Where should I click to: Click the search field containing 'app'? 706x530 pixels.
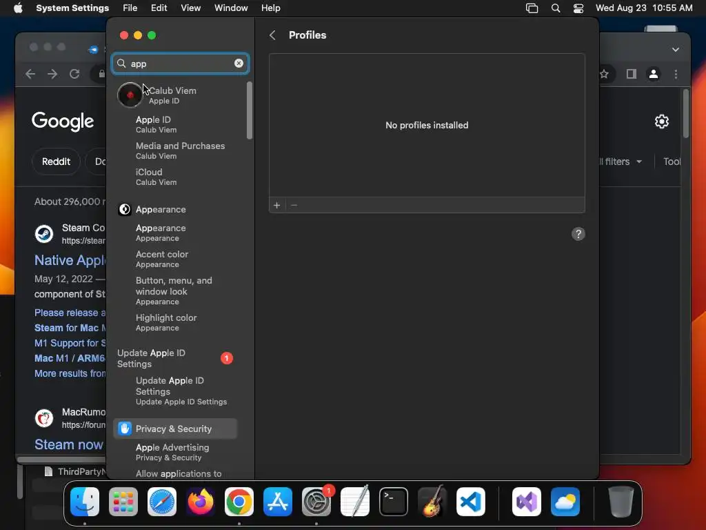[x=180, y=63]
